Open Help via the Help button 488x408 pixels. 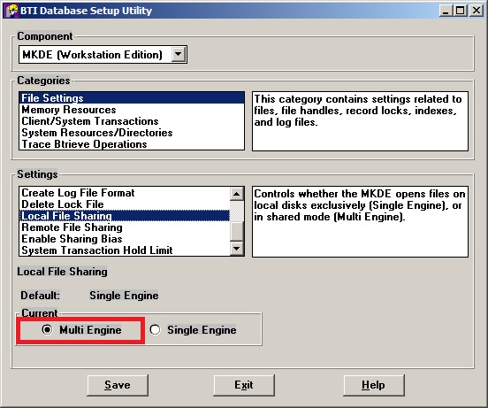(x=373, y=385)
